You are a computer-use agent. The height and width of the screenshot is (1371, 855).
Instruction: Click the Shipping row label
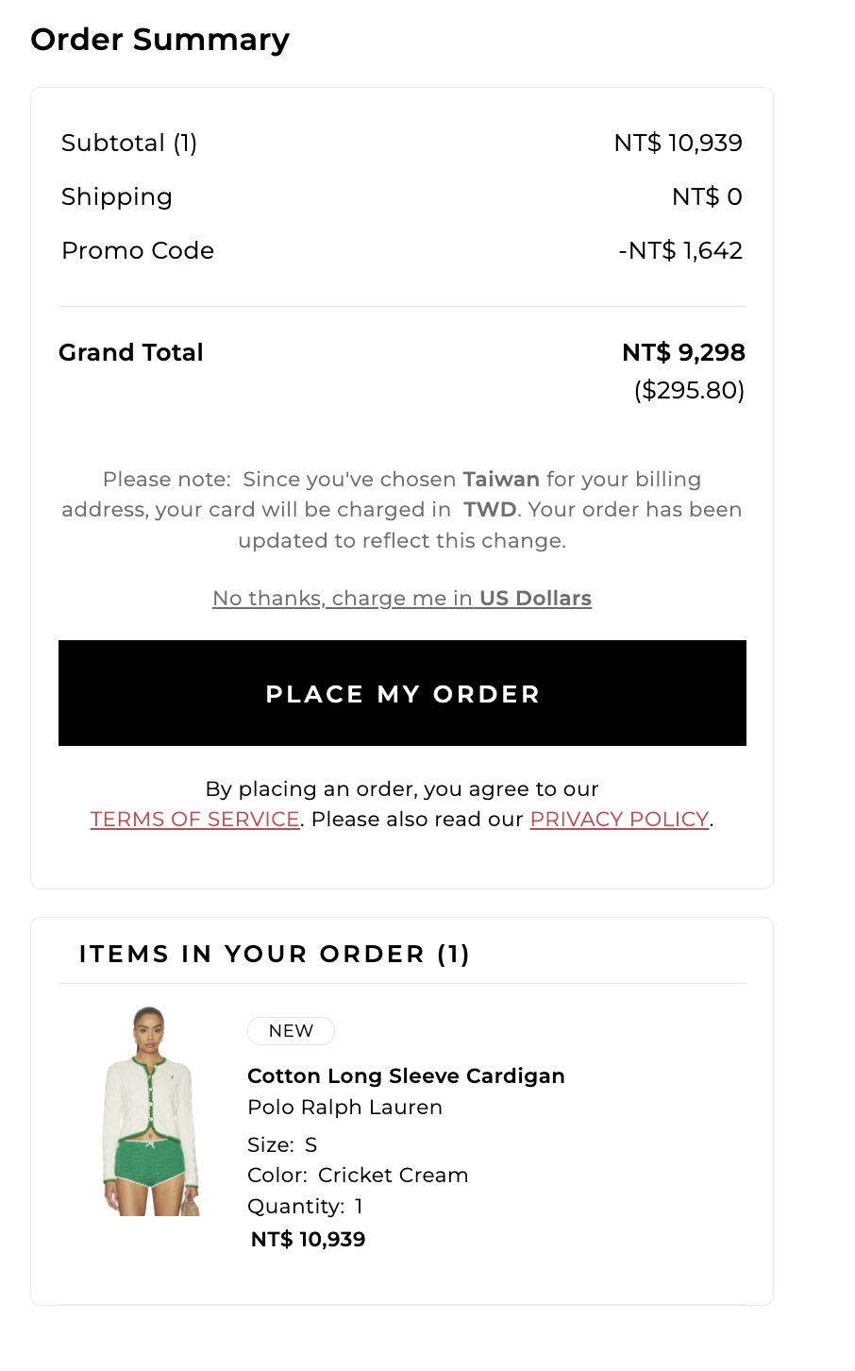click(x=117, y=197)
